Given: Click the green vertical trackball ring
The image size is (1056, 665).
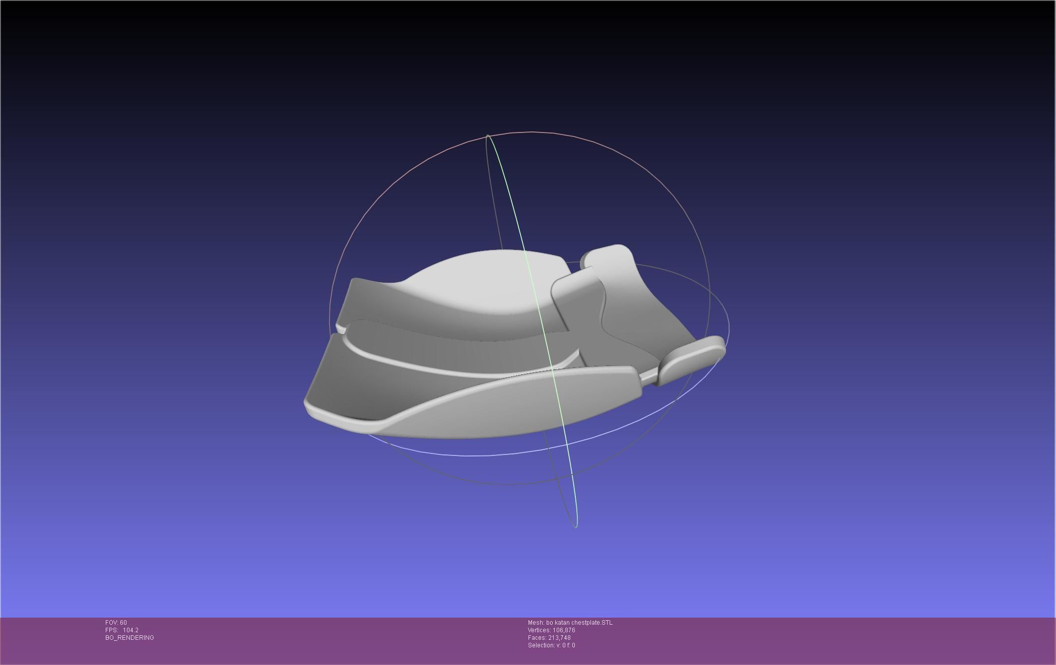Looking at the screenshot, I should pyautogui.click(x=512, y=202).
